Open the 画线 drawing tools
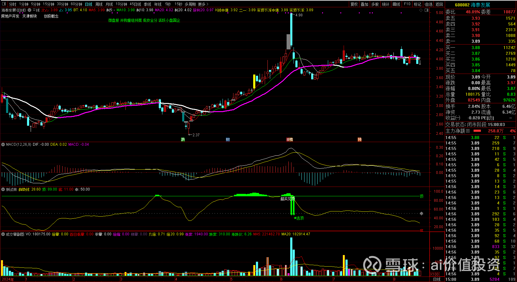The width and height of the screenshot is (517, 282). 396,4
